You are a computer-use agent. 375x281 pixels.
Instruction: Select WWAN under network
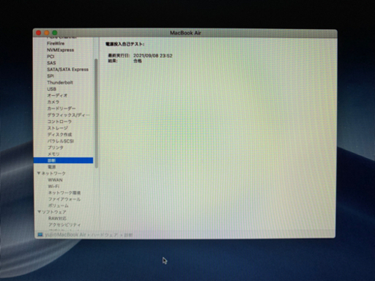(x=55, y=180)
